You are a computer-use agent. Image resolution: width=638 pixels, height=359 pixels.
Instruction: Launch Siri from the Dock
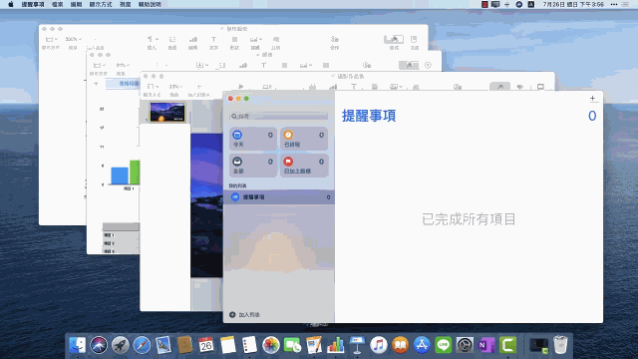(x=99, y=345)
